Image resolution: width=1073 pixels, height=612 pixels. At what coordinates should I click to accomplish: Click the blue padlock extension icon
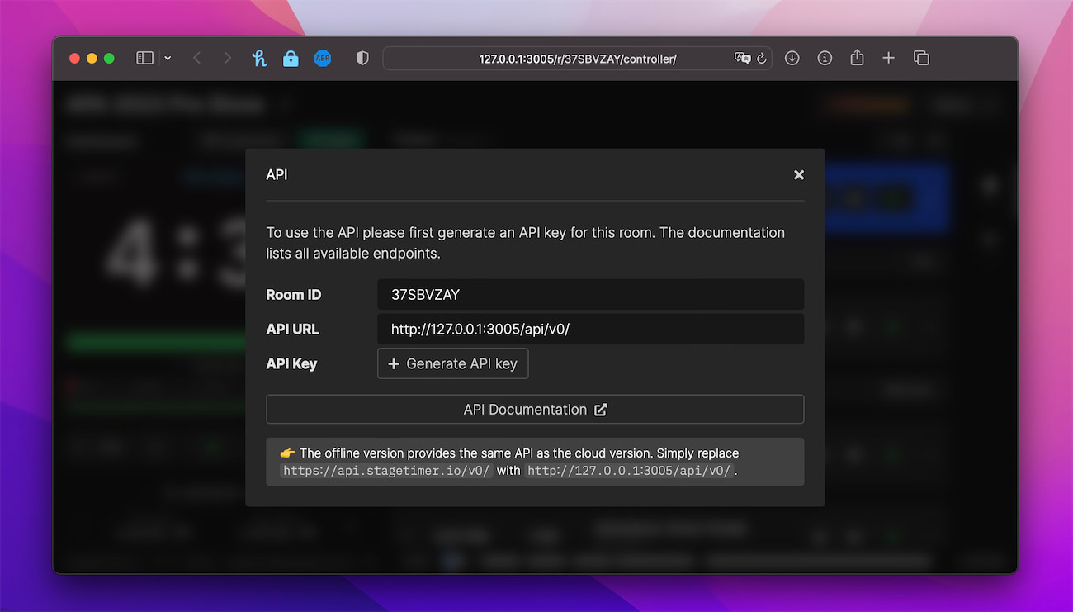coord(291,59)
